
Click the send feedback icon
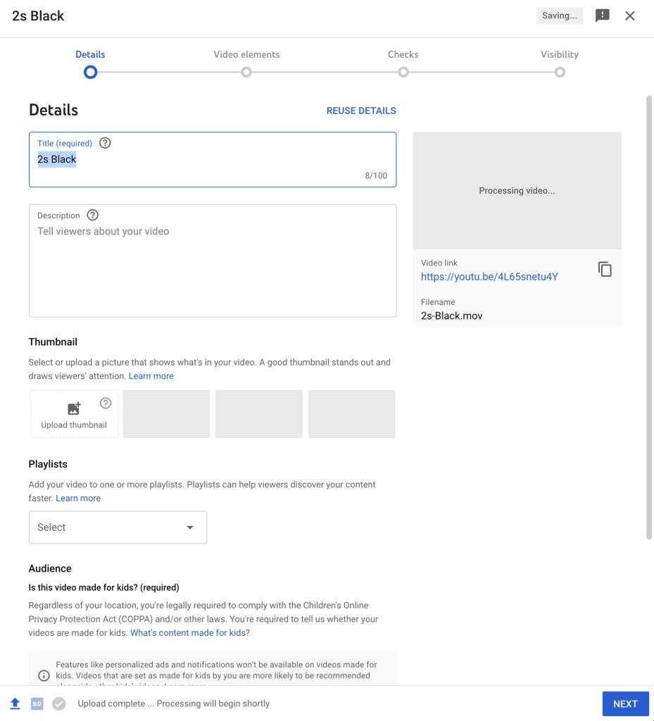[602, 15]
